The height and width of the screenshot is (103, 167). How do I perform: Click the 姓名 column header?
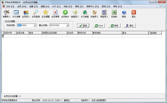point(35,33)
